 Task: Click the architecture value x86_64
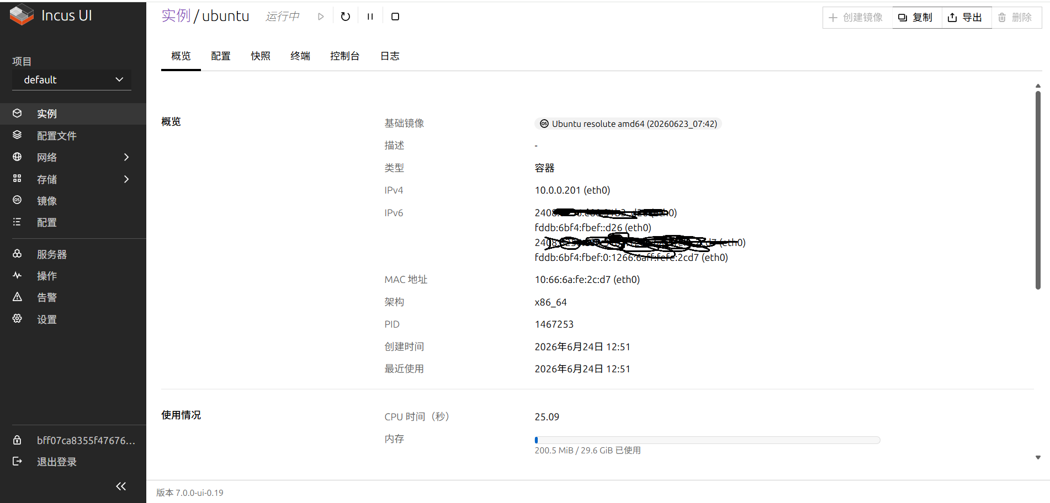[x=550, y=302]
